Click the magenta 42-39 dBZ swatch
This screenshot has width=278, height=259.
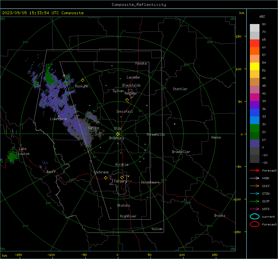255,97
